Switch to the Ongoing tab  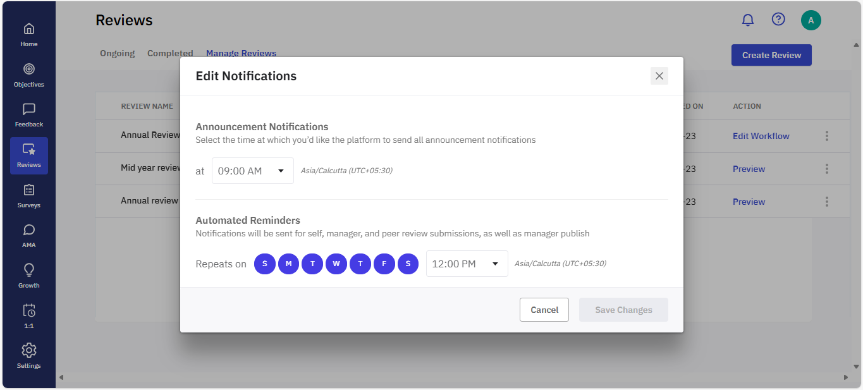tap(117, 54)
